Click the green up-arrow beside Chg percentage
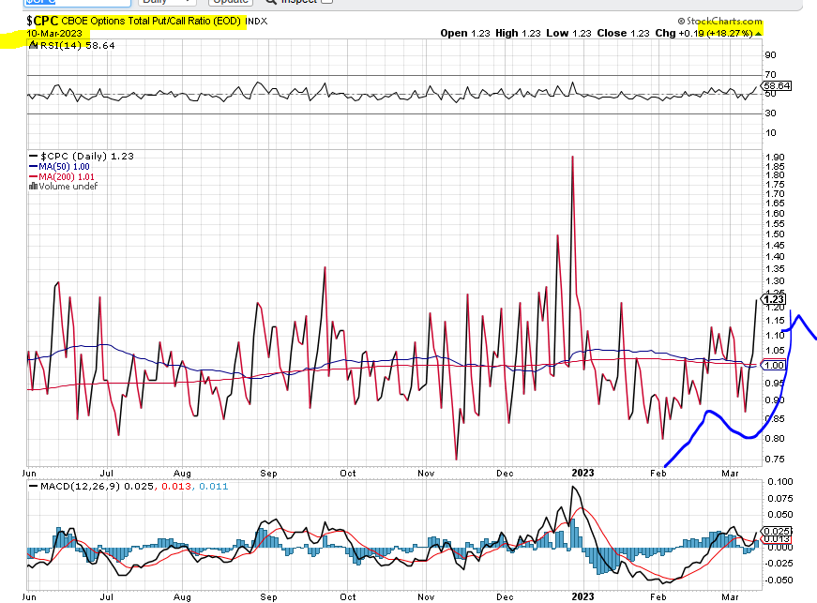Viewport: 817px width, 603px height. 758,33
